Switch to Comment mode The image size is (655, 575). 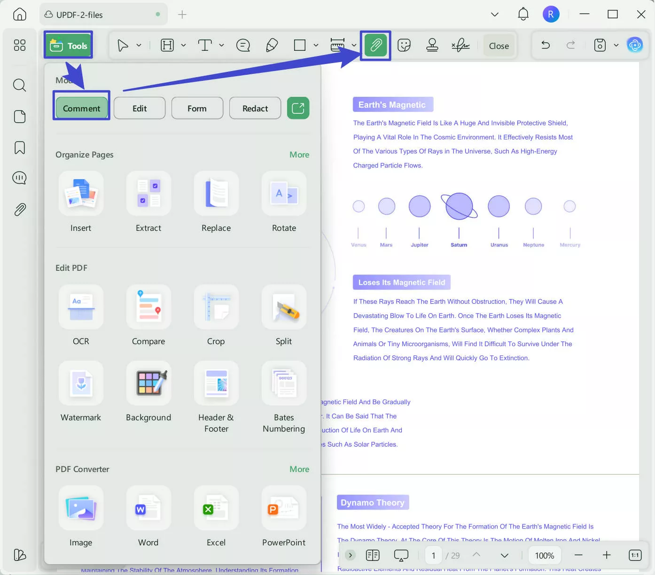[81, 108]
